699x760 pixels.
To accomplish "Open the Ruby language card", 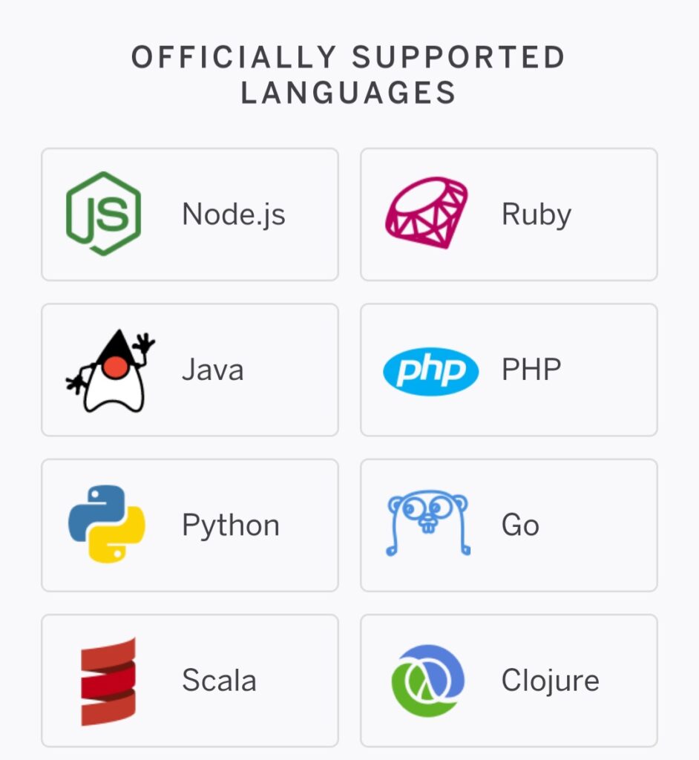I will tap(508, 214).
